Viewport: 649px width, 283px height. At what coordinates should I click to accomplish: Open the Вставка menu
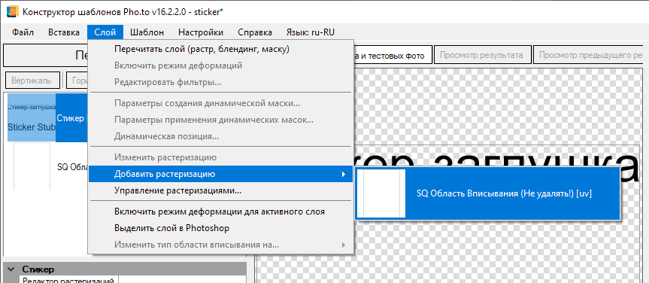[64, 32]
